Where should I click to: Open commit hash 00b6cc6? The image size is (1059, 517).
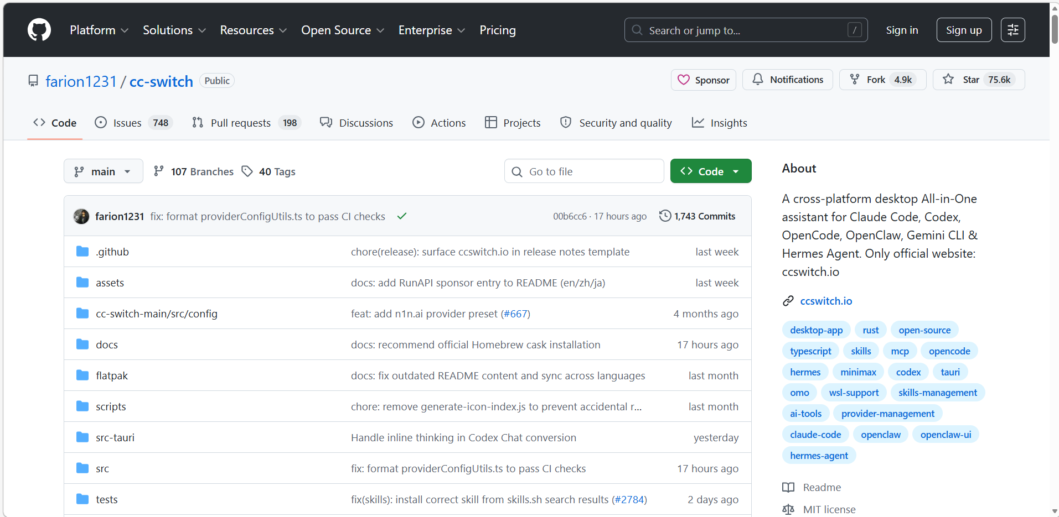click(x=570, y=216)
